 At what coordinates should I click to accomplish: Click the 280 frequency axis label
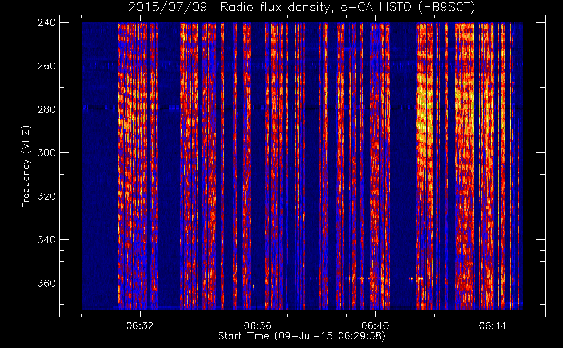(47, 110)
